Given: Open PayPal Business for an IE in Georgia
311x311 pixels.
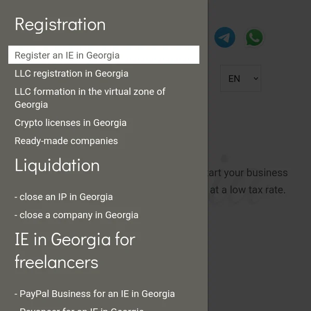Looking at the screenshot, I should coord(95,294).
